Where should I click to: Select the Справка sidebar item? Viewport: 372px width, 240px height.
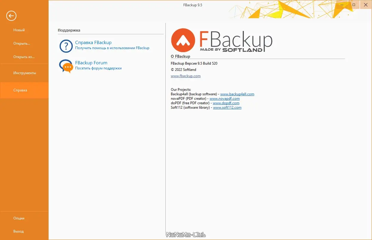coord(24,90)
